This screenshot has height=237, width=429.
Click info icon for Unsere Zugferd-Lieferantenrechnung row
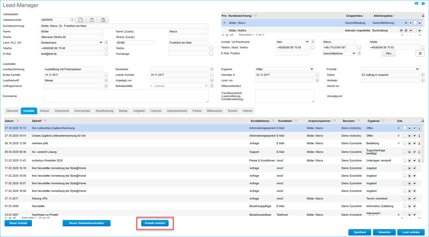click(x=419, y=136)
